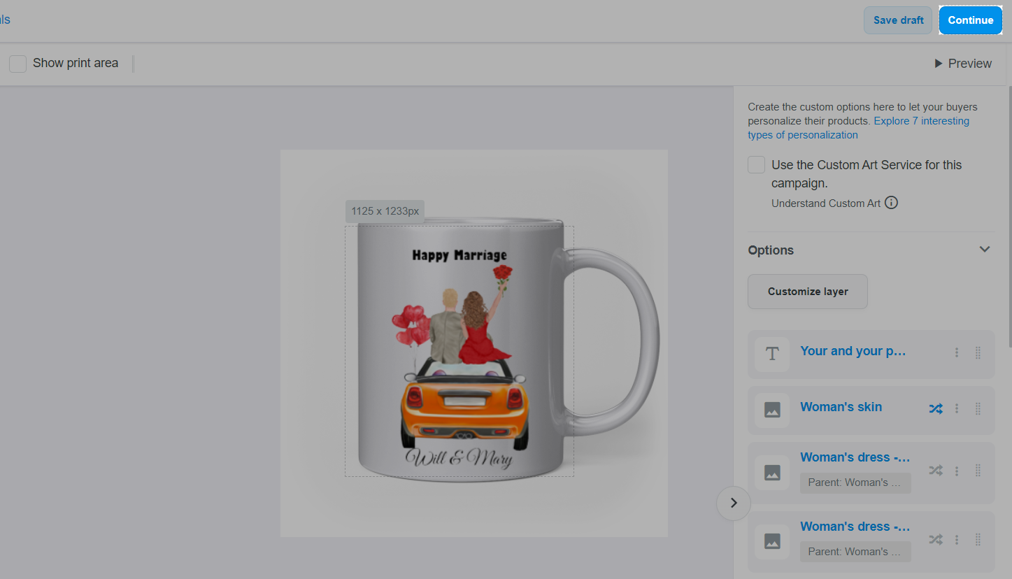Click the info icon next to Understand Custom Art
The width and height of the screenshot is (1012, 579).
pos(891,203)
